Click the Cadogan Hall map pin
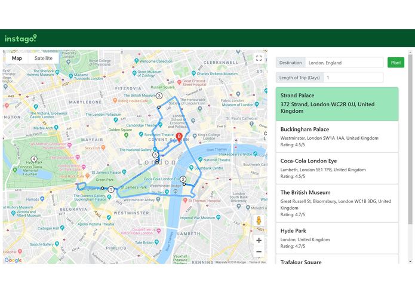The width and height of the screenshot is (415, 295). point(63,228)
